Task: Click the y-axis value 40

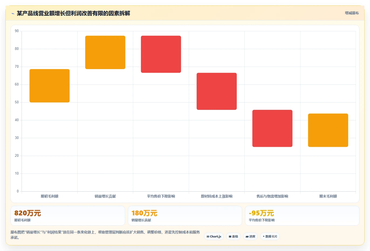Action: click(17, 120)
